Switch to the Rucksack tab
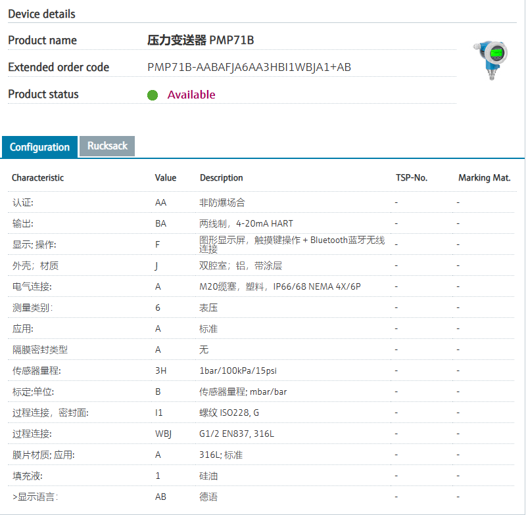526x515 pixels. pyautogui.click(x=107, y=146)
